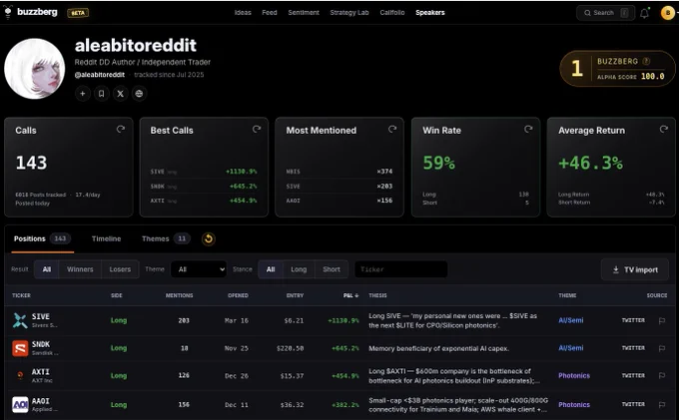Sort by Opened column header

[239, 295]
